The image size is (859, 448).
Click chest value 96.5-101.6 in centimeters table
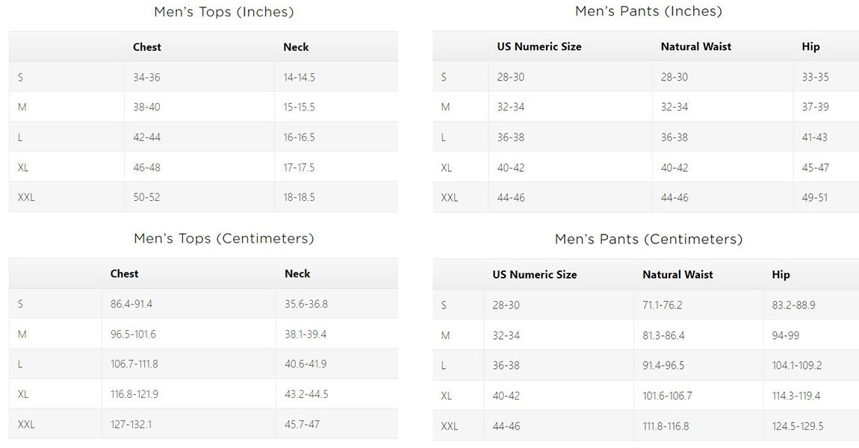133,334
